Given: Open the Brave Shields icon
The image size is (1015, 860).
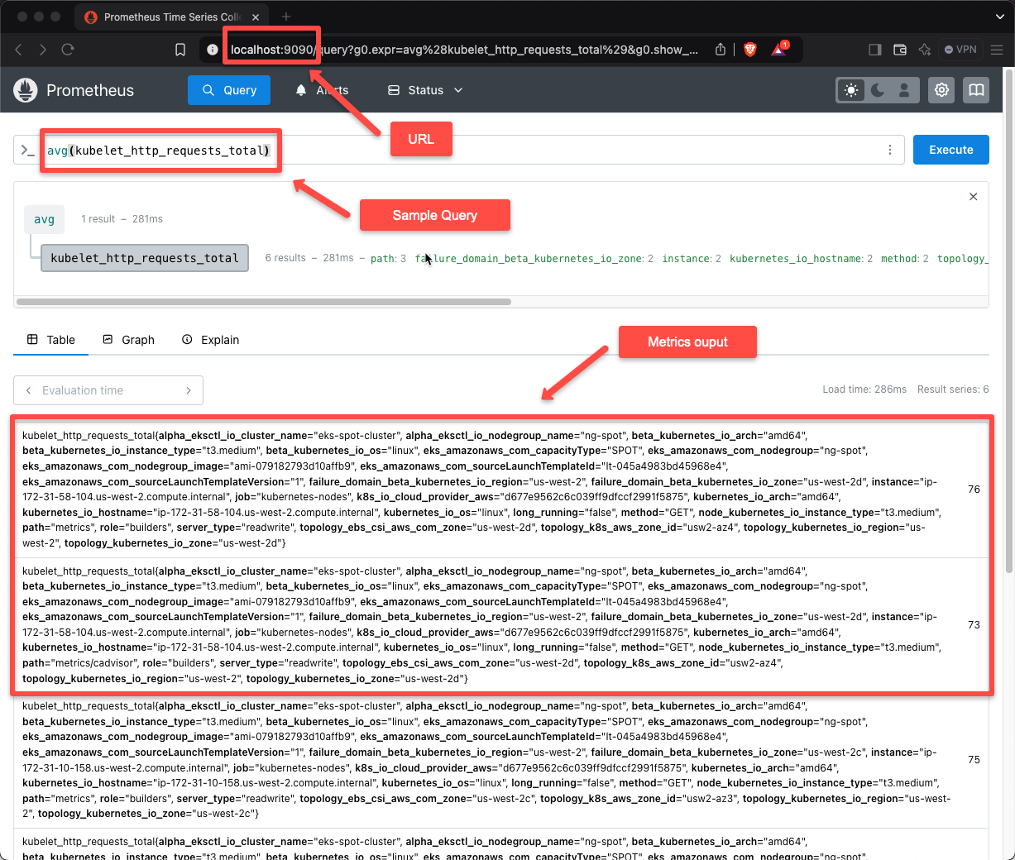Looking at the screenshot, I should click(750, 50).
